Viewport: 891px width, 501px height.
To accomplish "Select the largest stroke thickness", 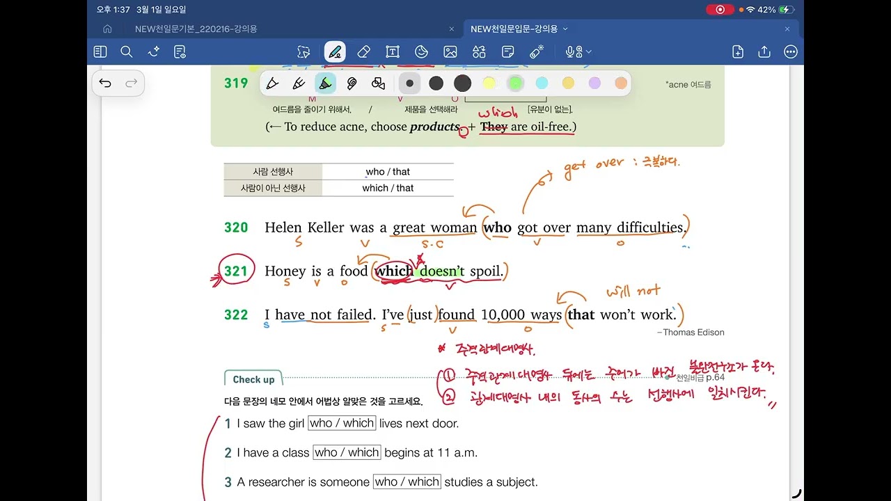I will tap(463, 83).
